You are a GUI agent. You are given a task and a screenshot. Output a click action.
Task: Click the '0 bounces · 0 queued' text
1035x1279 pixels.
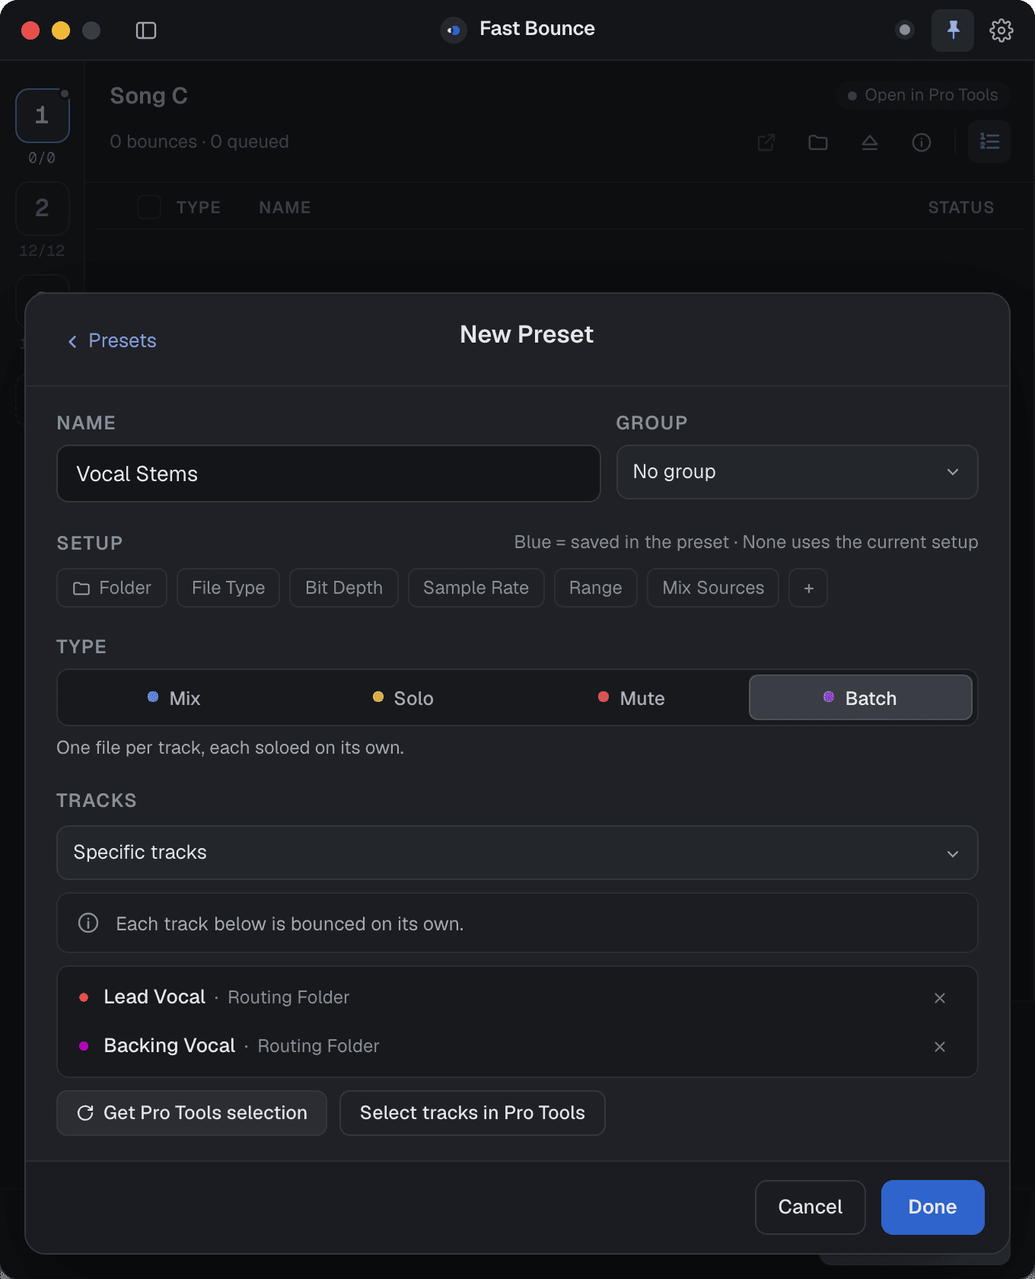tap(199, 142)
